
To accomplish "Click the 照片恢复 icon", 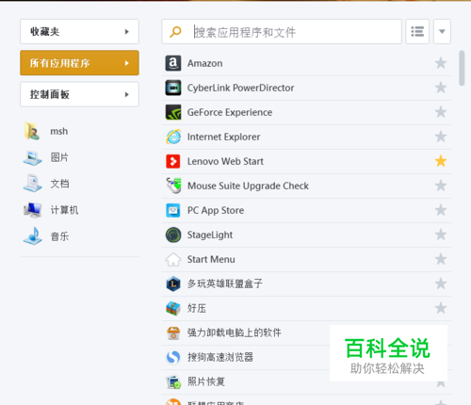I will point(173,381).
